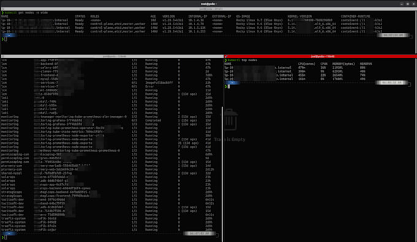The height and width of the screenshot is (242, 417).
Task: Click the timestamp at right of top pane prompt
Action: [x=393, y=35]
